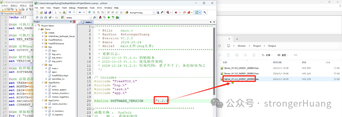Open file via yellow folder toolbar icon

(41, 12)
